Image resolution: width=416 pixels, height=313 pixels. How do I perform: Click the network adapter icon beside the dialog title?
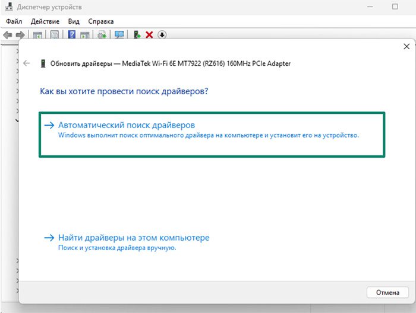pos(43,63)
